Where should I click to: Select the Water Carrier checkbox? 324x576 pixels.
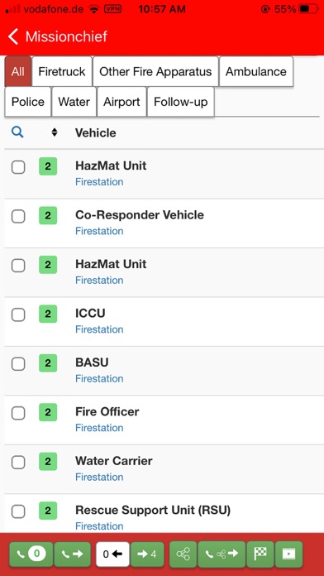coord(18,463)
